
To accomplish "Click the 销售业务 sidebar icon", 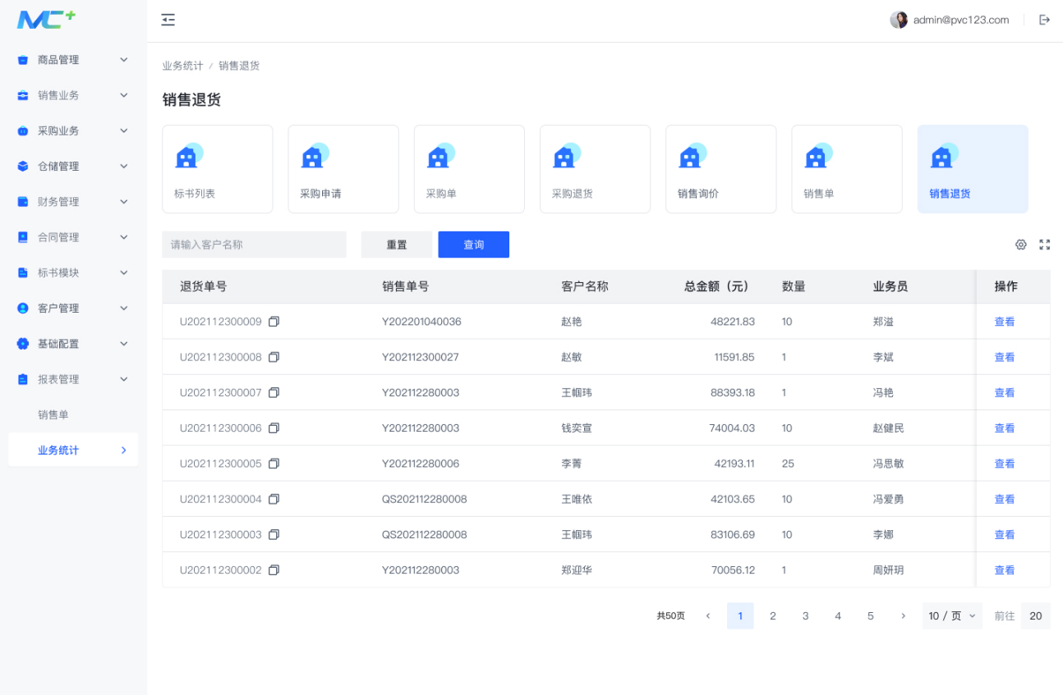I will [x=23, y=95].
